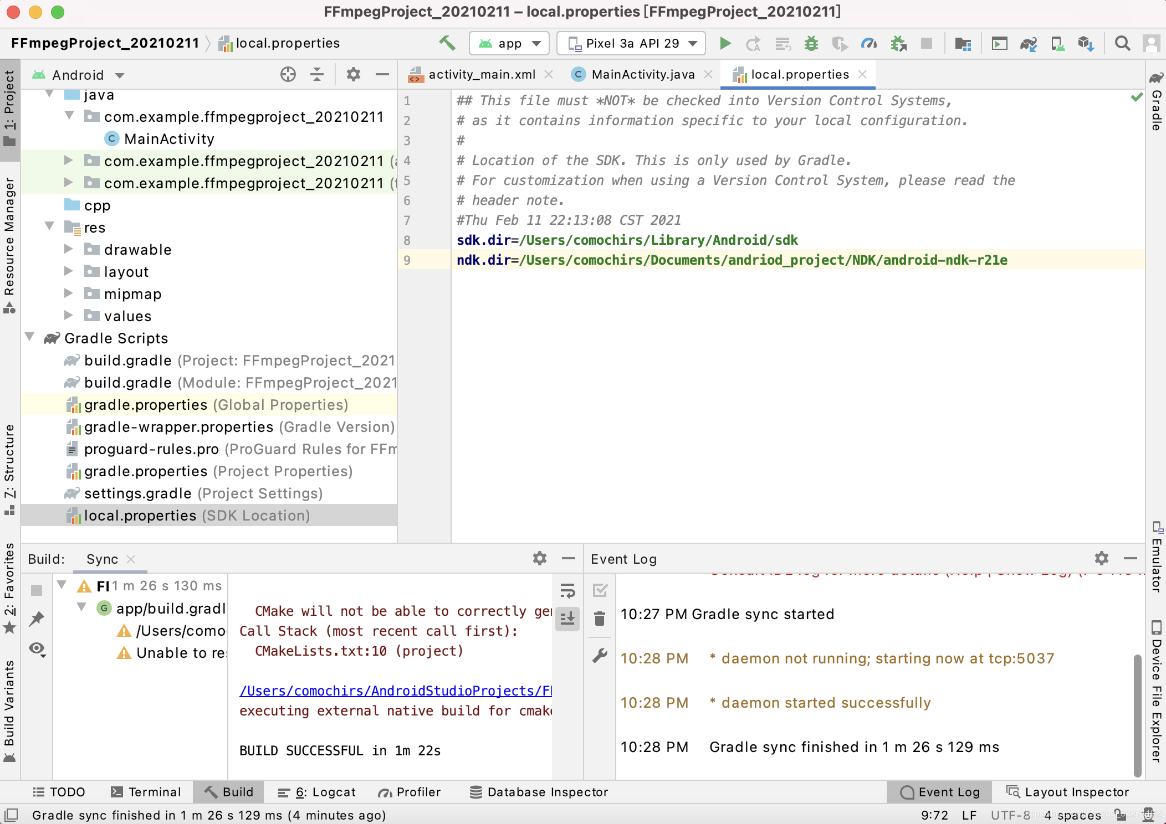The width and height of the screenshot is (1166, 824).
Task: Toggle Mark all as read in Event Log
Action: coord(600,591)
